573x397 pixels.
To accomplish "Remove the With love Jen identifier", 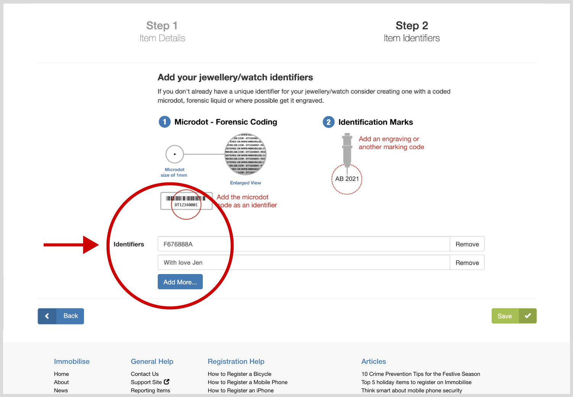I will pyautogui.click(x=467, y=263).
